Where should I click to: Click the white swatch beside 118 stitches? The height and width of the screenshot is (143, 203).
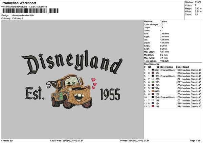pos(153,100)
